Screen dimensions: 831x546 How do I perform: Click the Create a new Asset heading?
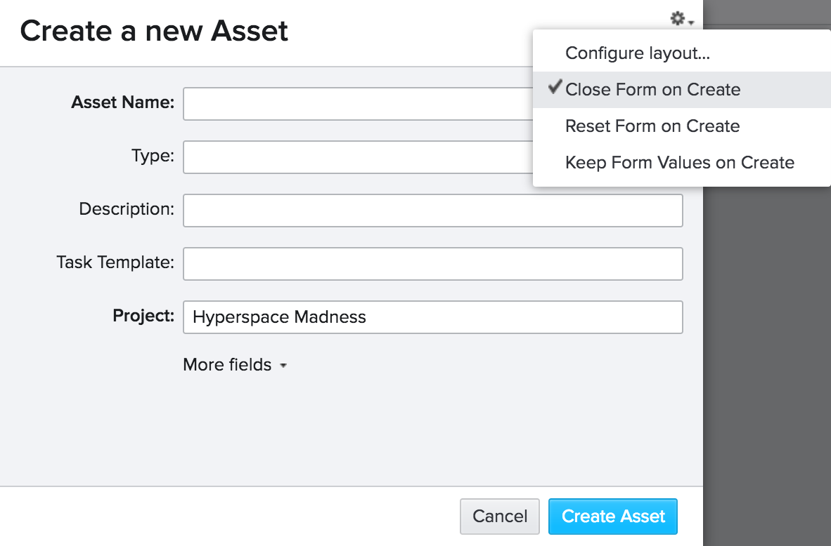154,32
